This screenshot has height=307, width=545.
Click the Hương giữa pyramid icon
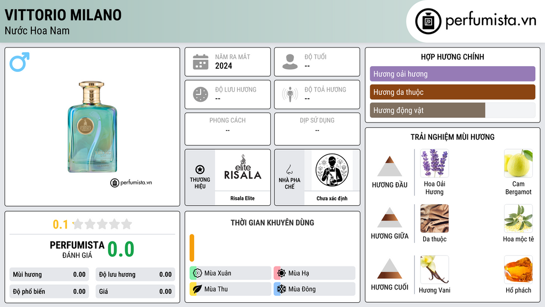click(x=390, y=217)
